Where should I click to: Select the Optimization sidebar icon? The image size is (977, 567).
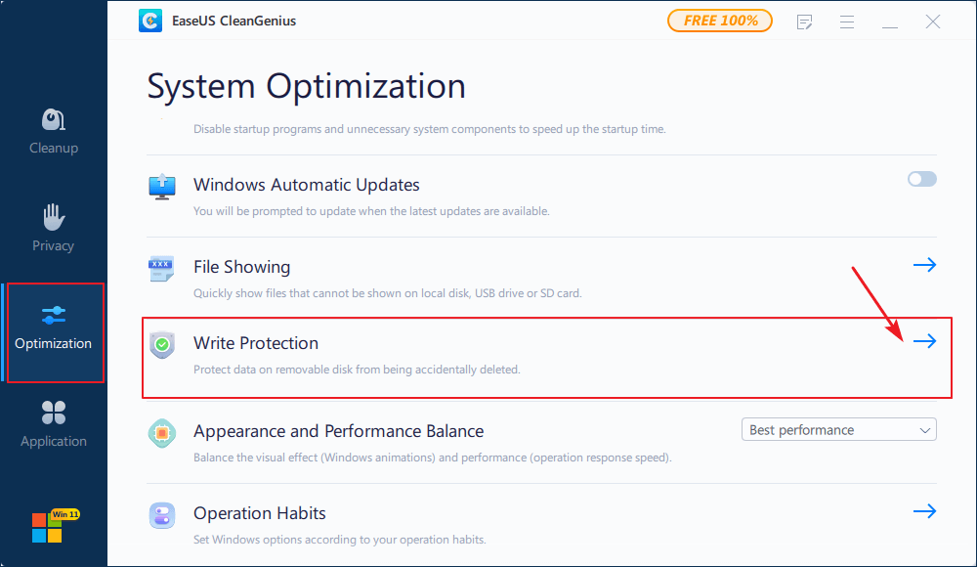(x=53, y=316)
